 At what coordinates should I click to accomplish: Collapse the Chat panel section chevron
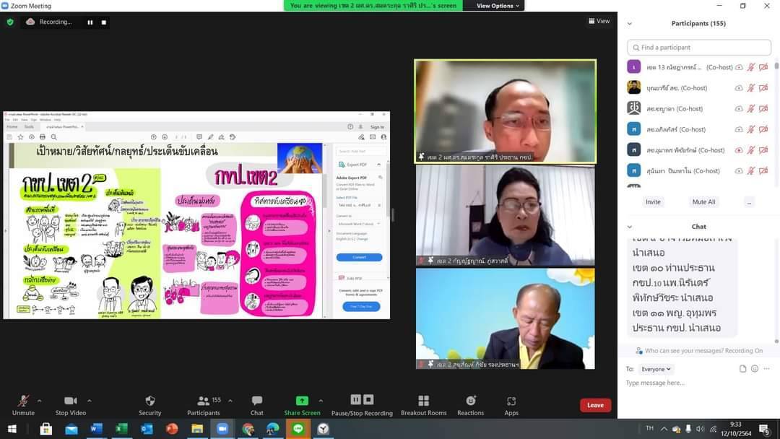click(x=630, y=227)
